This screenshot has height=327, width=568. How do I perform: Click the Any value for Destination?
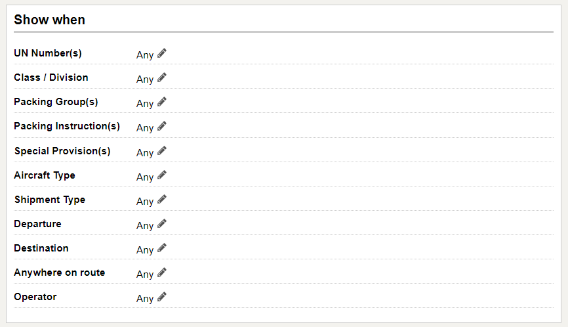pos(145,250)
